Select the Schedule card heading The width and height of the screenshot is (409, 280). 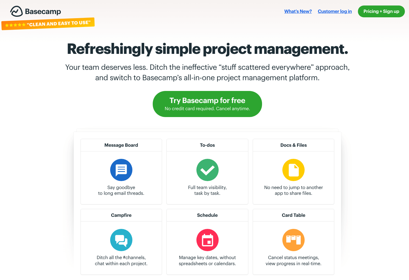pyautogui.click(x=207, y=215)
